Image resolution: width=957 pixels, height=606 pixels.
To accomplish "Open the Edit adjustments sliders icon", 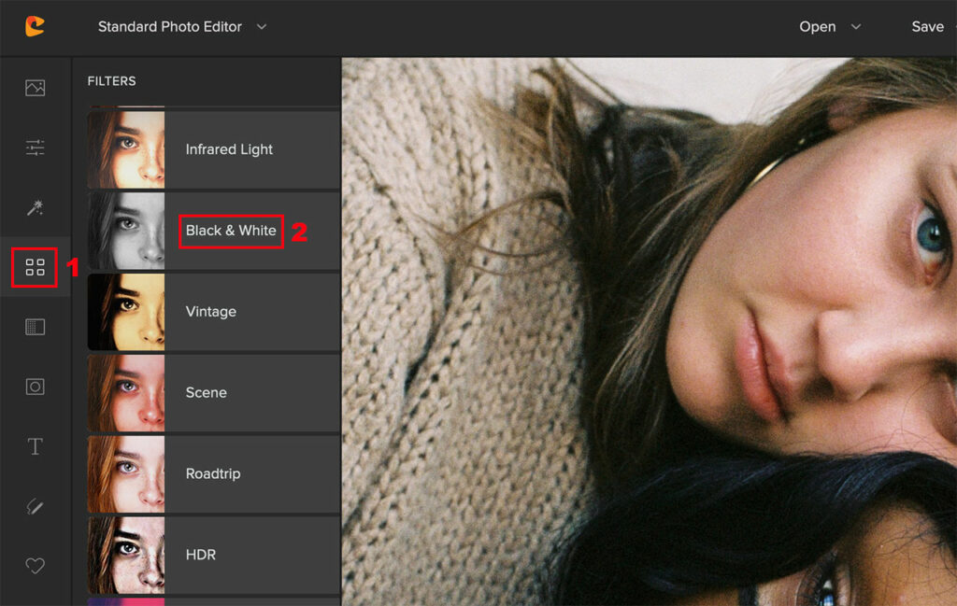I will click(36, 148).
